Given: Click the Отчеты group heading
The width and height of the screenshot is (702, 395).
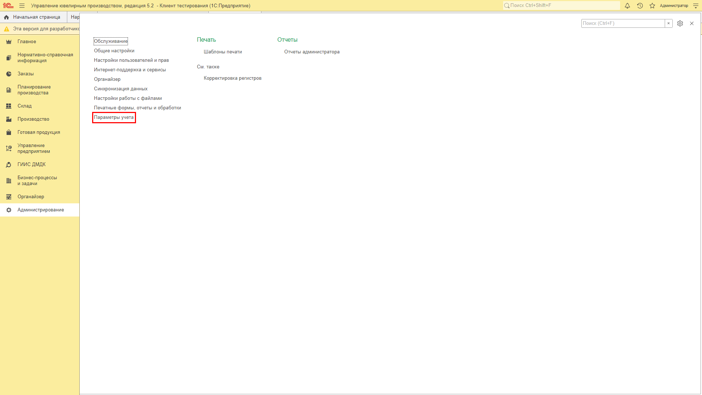Looking at the screenshot, I should tap(287, 40).
